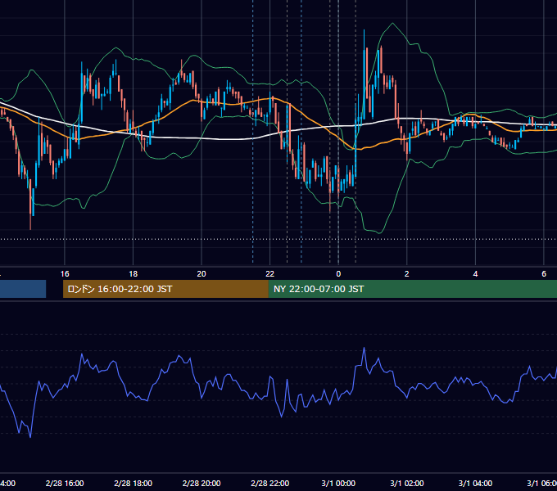557x491 pixels.
Task: Click the blue session bar left of ロンドン
Action: coord(23,289)
